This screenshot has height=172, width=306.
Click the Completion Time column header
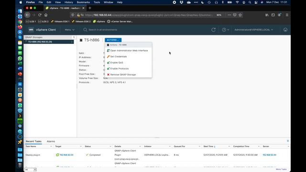coord(241,146)
